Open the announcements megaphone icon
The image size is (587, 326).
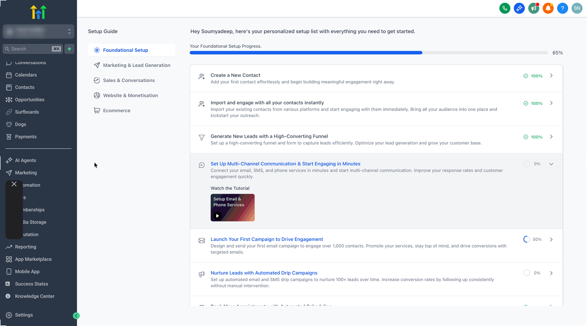coord(533,8)
